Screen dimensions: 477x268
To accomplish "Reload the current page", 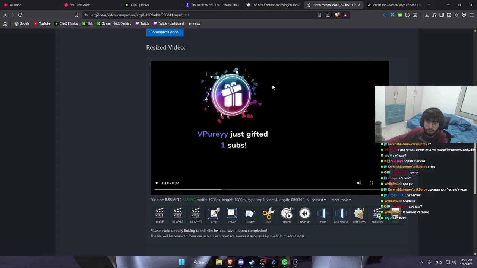I will (x=20, y=15).
